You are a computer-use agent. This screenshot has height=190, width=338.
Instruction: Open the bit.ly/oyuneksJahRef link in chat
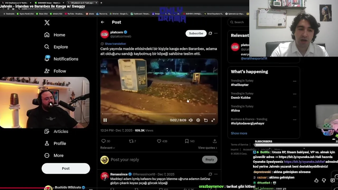(x=304, y=162)
